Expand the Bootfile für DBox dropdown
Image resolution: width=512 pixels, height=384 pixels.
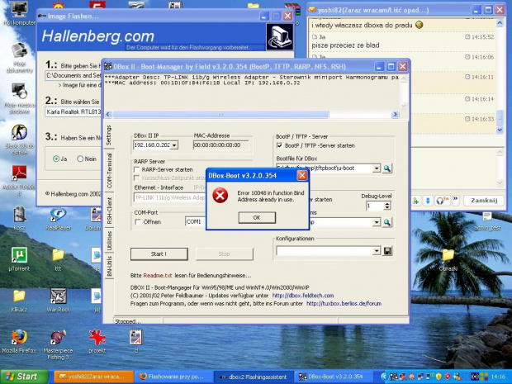point(377,168)
